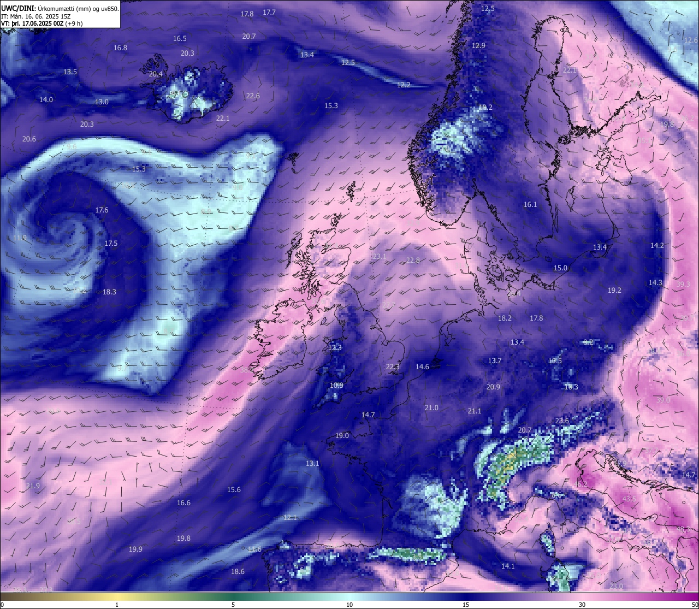Click the value 20.4 over Iceland

click(156, 74)
